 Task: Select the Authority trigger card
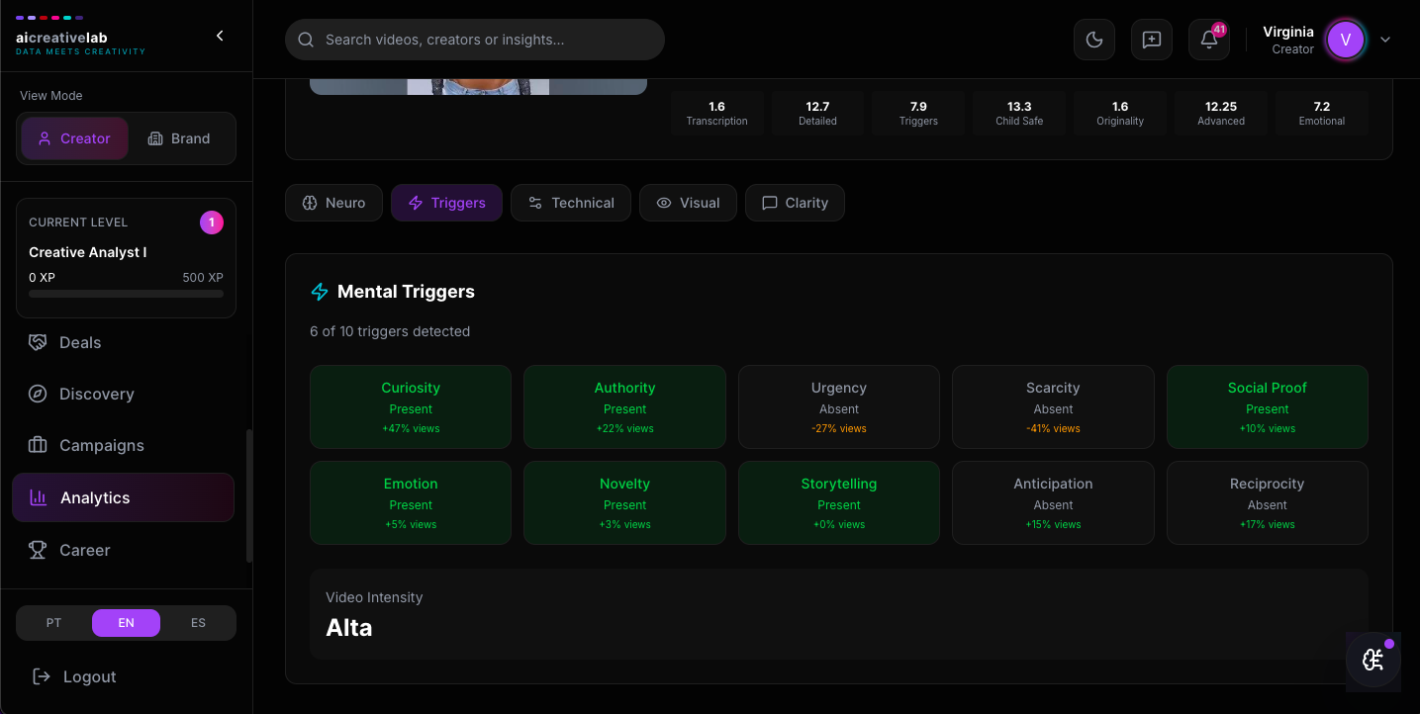pos(624,407)
